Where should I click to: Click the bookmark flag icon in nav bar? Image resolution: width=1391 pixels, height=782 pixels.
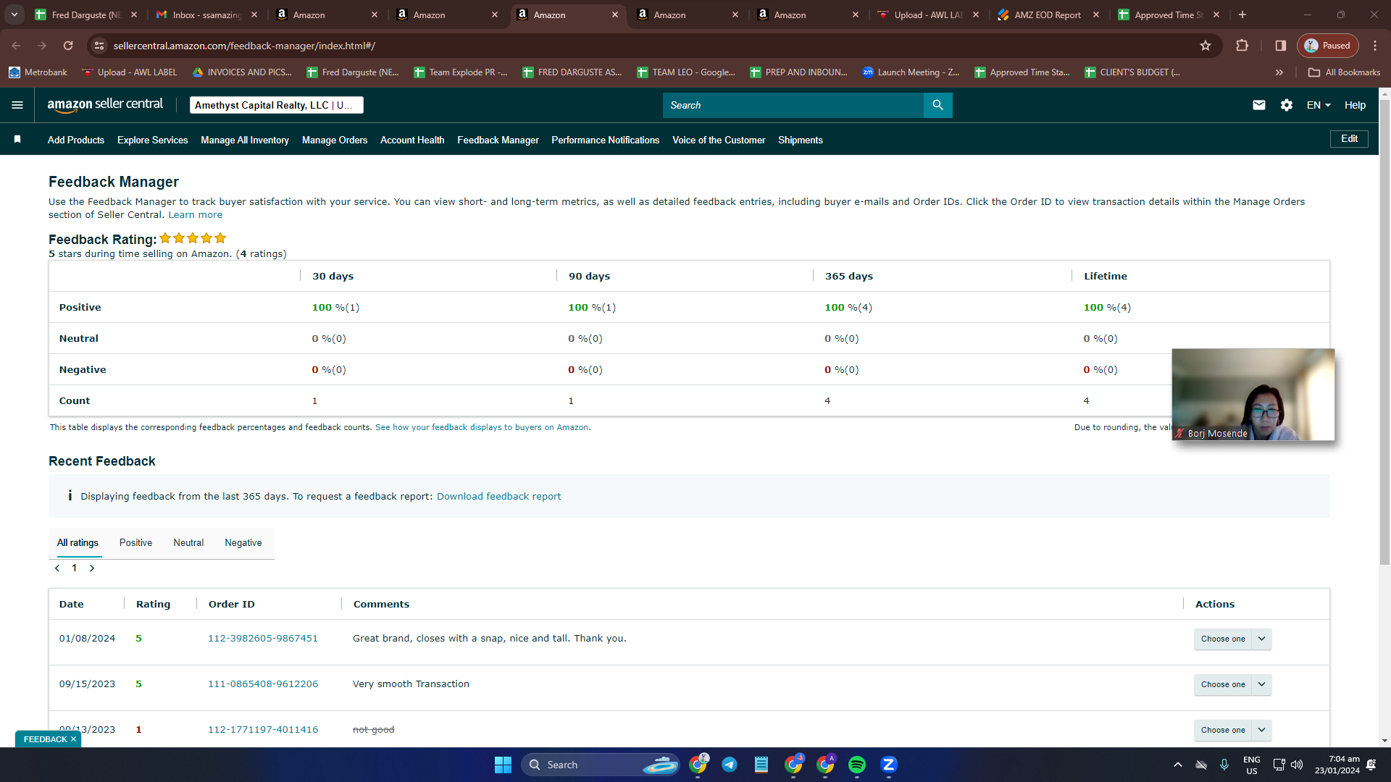(x=17, y=139)
